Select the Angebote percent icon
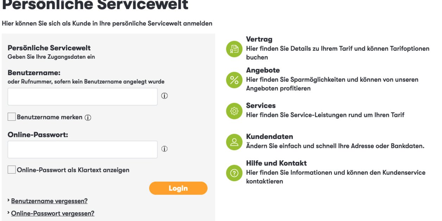The height and width of the screenshot is (221, 442). 234,80
